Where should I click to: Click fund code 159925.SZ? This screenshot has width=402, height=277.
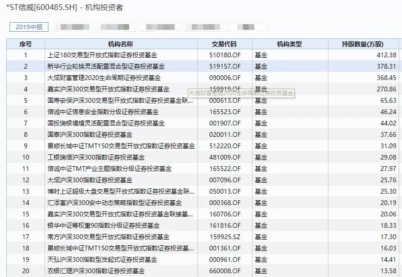[225, 237]
